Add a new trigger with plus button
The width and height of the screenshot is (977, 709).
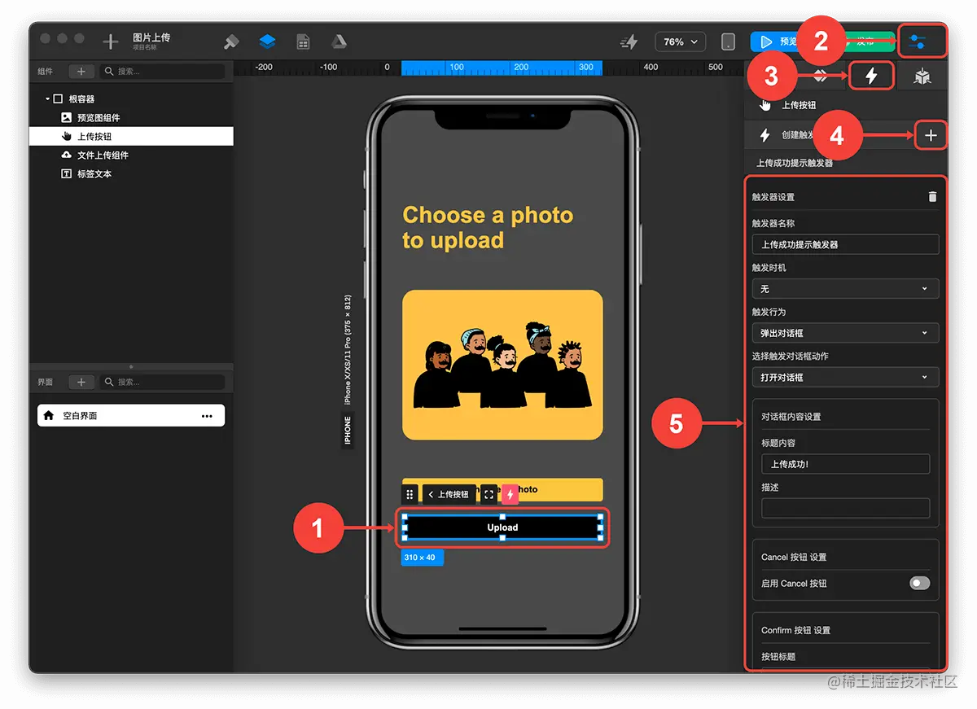(931, 136)
